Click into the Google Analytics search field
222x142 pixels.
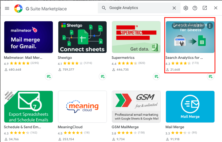point(139,8)
